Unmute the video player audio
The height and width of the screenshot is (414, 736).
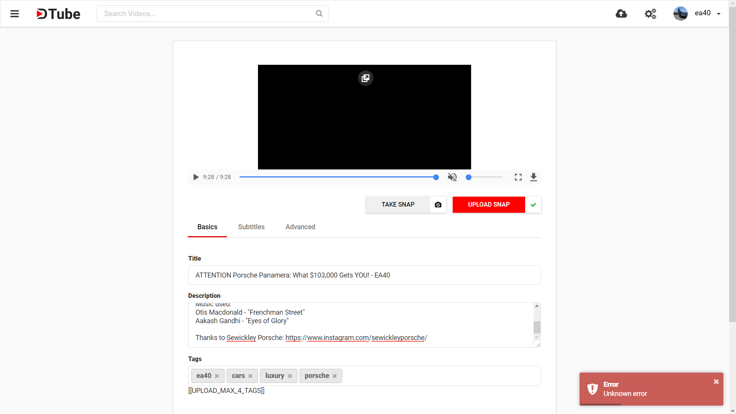(x=452, y=177)
